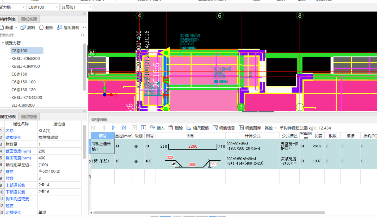377x217 pixels.
Task: Open 钢筋图库 library
Action: pyautogui.click(x=250, y=128)
